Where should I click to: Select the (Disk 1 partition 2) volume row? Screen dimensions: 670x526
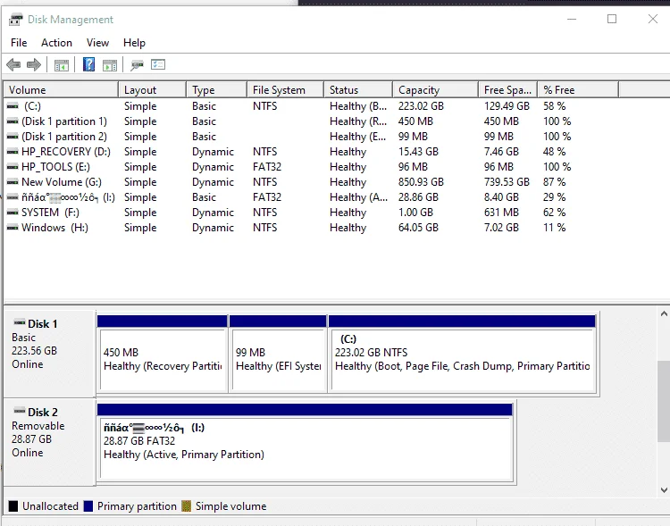(311, 137)
